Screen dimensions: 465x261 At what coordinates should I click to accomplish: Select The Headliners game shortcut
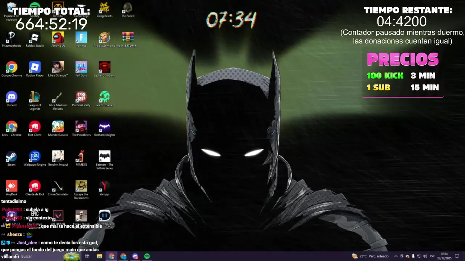point(81,129)
